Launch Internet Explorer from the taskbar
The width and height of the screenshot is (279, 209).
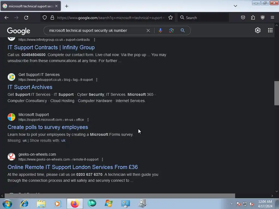(x=24, y=204)
